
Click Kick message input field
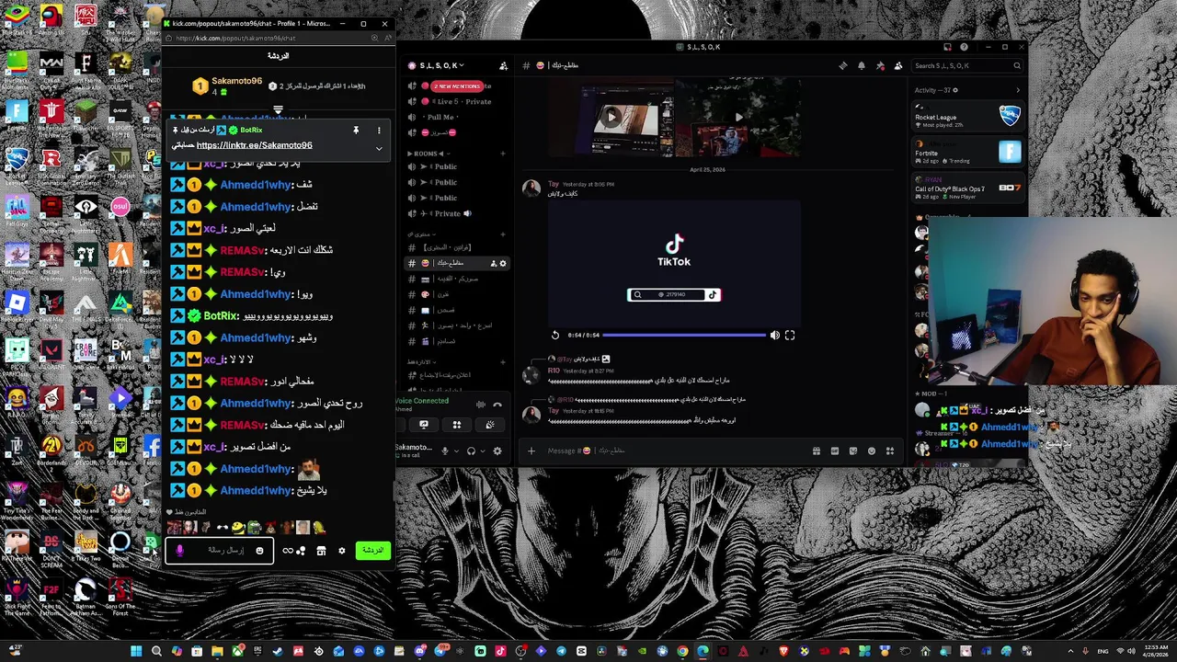click(220, 550)
